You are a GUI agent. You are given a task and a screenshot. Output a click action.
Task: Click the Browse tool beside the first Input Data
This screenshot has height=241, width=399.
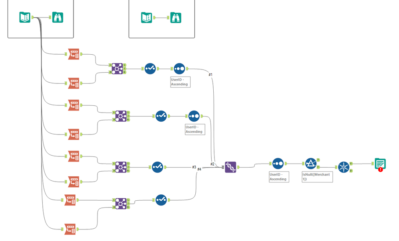pyautogui.click(x=58, y=18)
